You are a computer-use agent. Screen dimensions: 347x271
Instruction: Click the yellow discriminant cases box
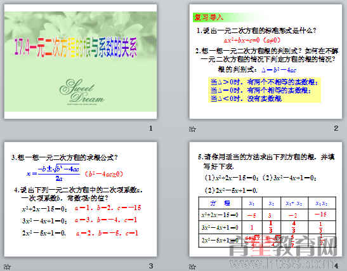[265, 90]
